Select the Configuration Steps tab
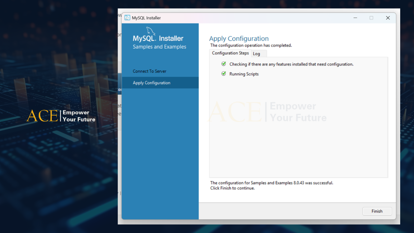 [230, 53]
